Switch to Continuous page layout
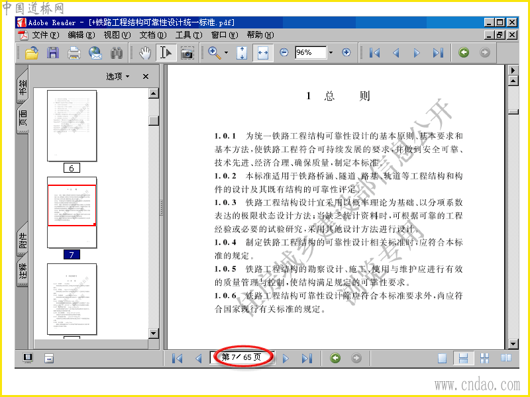530x397 pixels. tap(463, 358)
